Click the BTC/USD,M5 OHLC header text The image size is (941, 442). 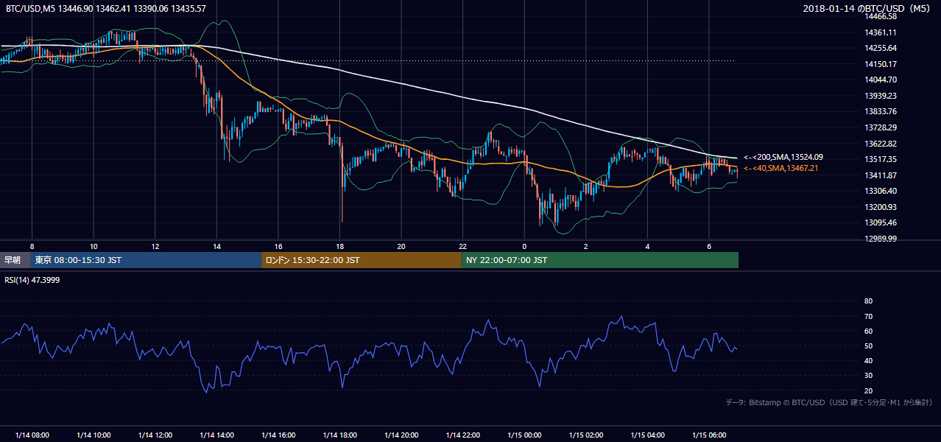(106, 8)
